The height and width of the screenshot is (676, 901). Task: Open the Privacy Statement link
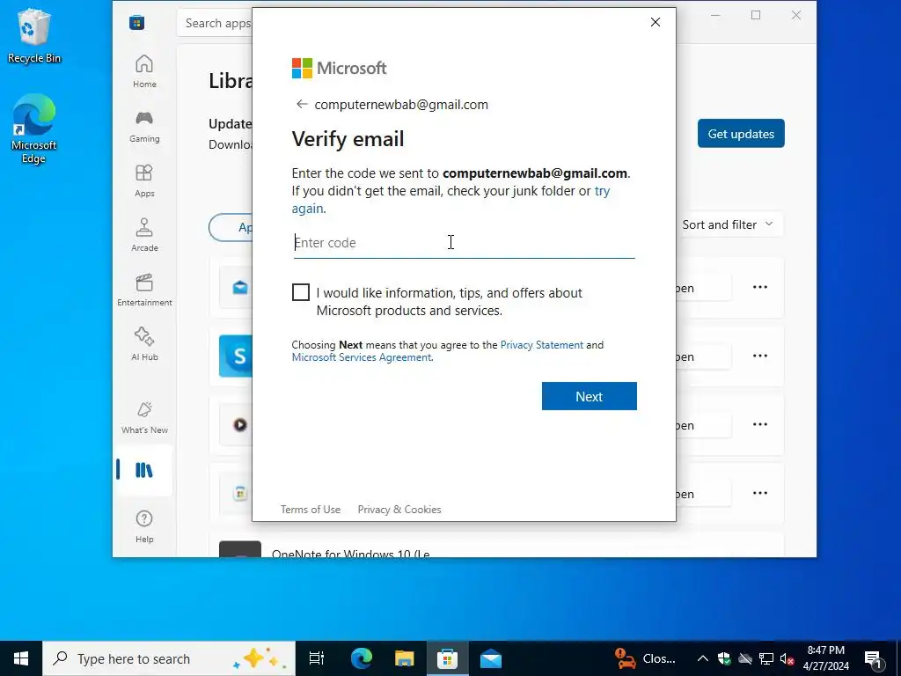(x=541, y=345)
